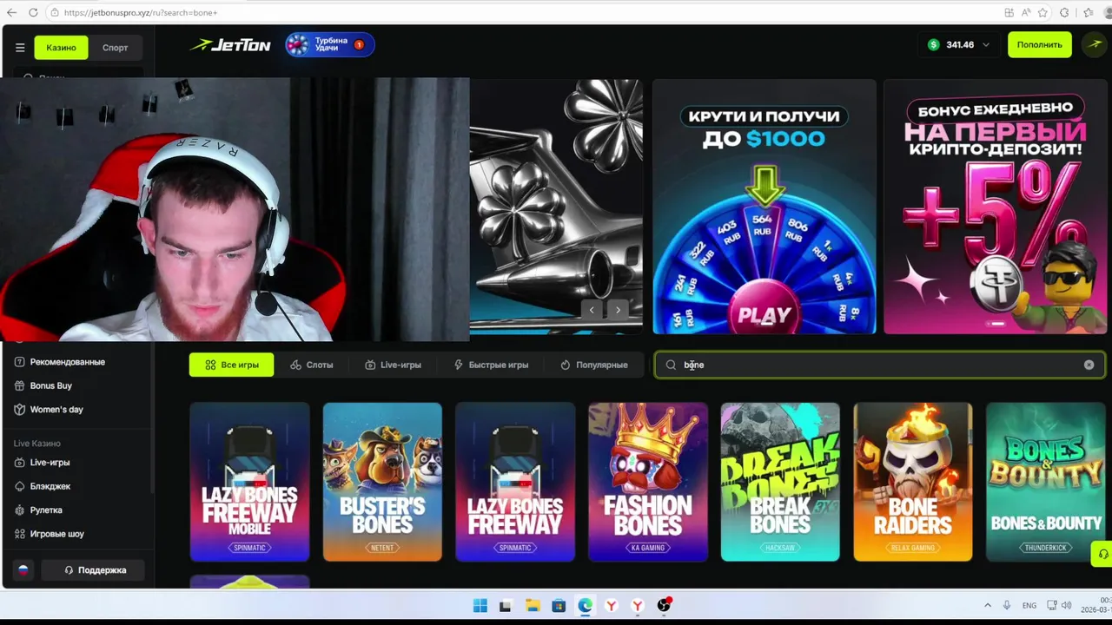1112x625 pixels.
Task: Open the Fashion Bones game
Action: pyautogui.click(x=648, y=482)
